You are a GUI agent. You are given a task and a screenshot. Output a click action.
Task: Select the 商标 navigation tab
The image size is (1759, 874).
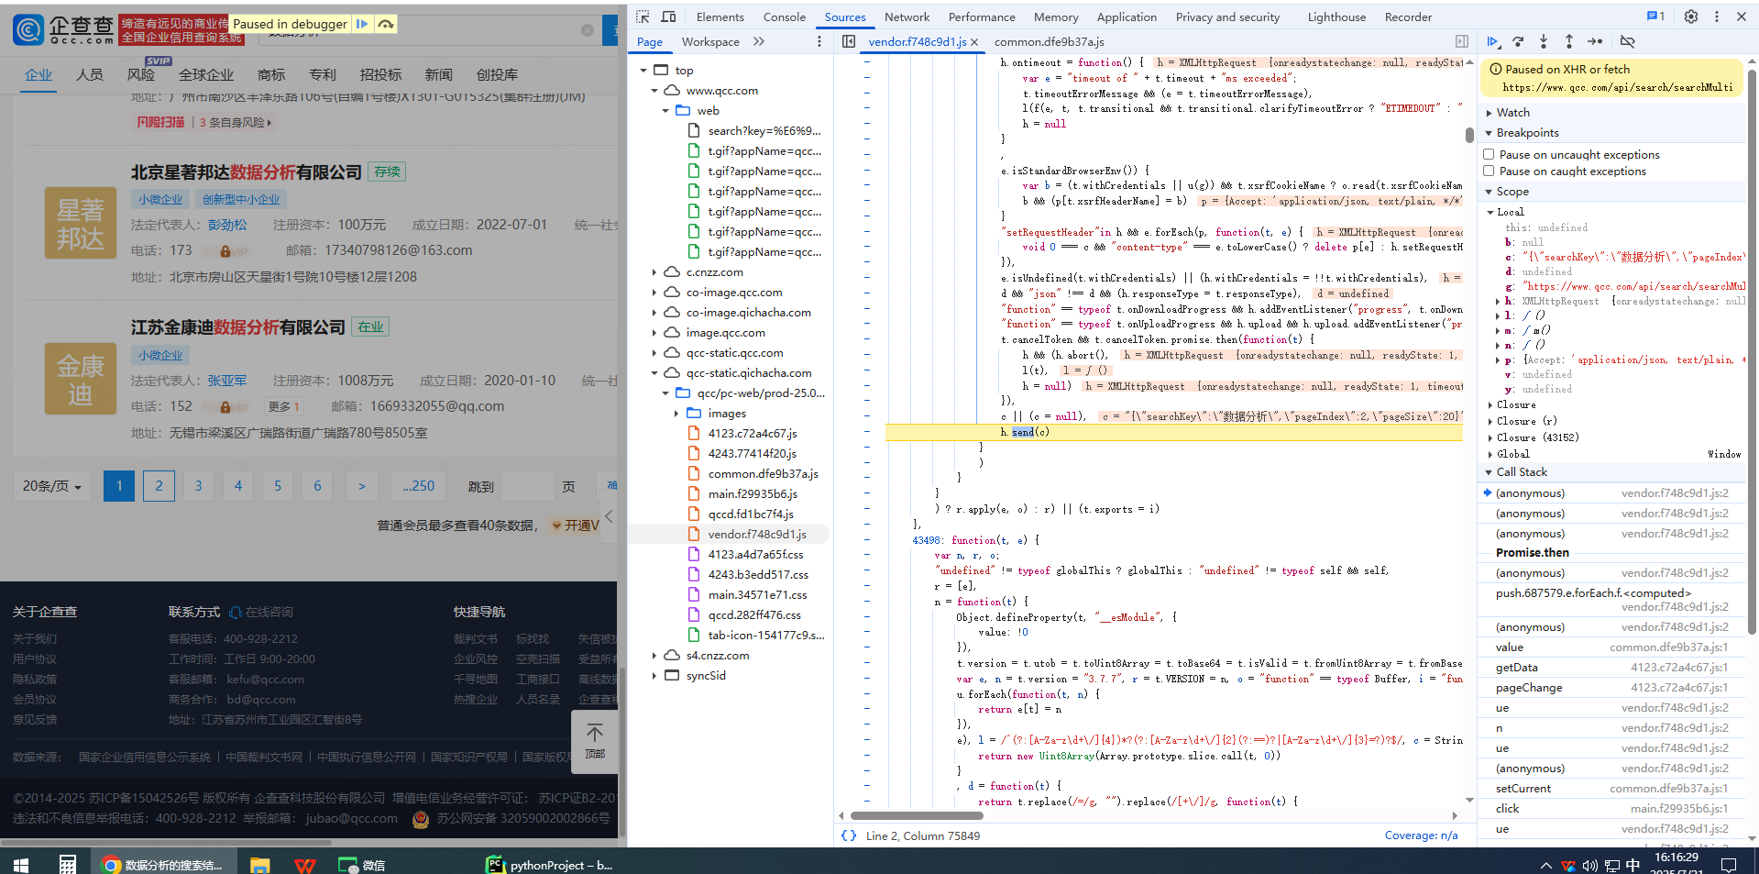[x=271, y=74]
